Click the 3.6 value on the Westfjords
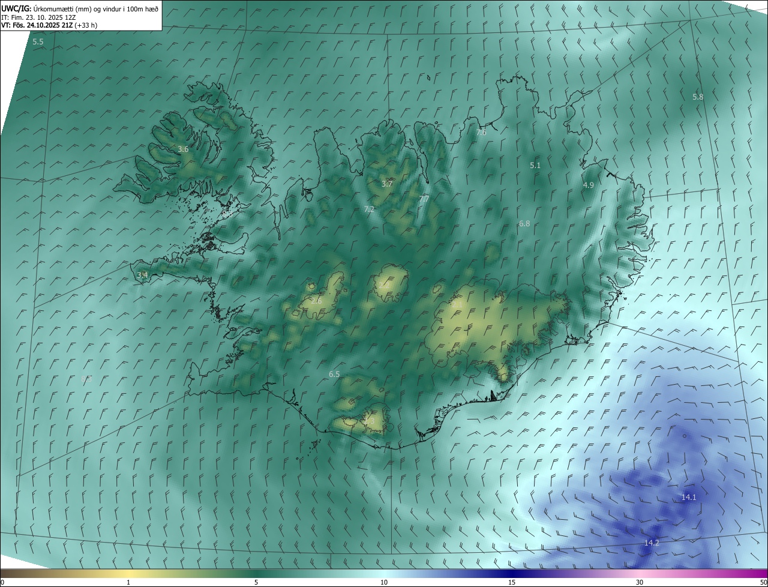 click(183, 149)
